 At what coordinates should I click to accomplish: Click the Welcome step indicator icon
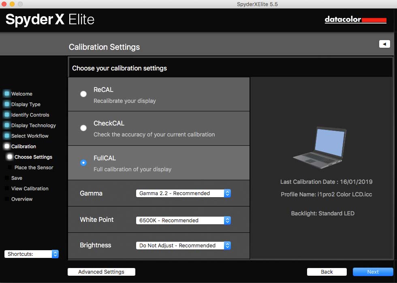(7, 94)
